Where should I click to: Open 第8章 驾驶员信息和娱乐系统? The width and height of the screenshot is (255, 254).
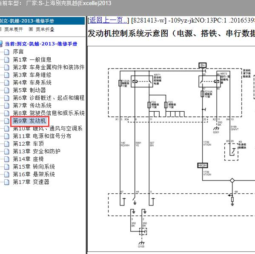(49, 113)
